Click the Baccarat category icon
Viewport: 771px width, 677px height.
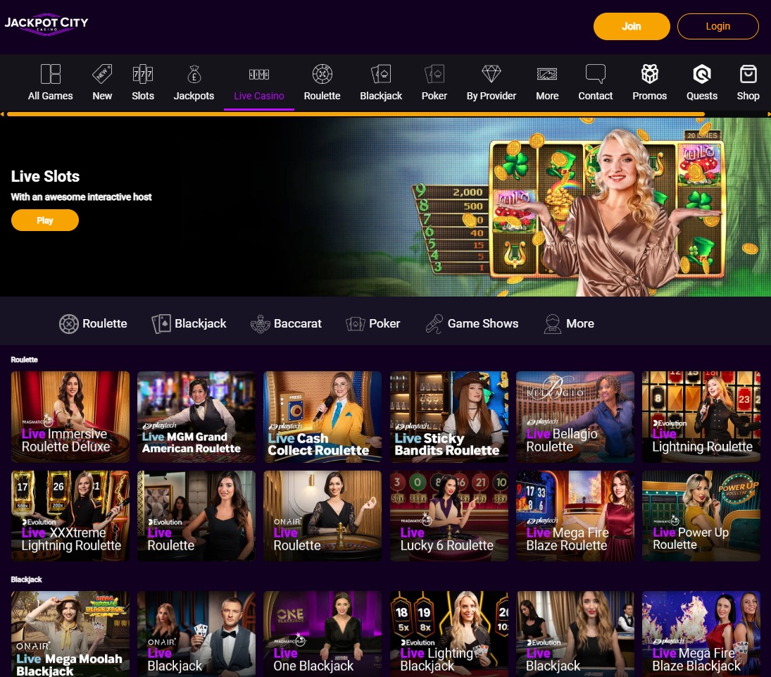coord(260,323)
